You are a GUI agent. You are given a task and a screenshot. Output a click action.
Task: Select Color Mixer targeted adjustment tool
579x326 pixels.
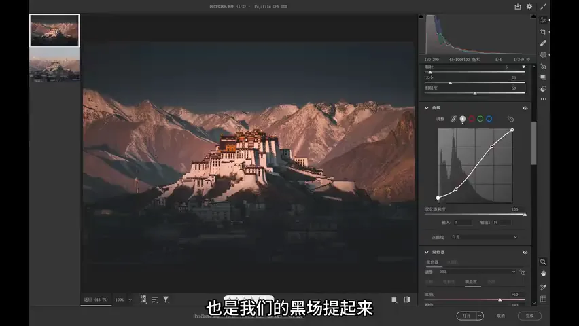click(522, 272)
